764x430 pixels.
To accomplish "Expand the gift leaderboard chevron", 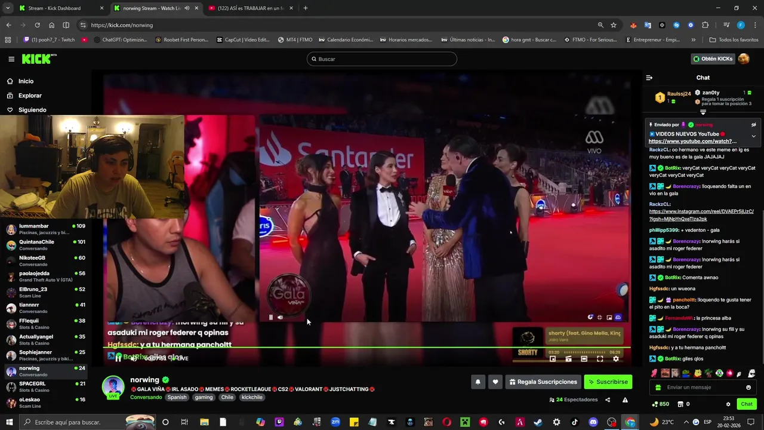I will coord(703,112).
